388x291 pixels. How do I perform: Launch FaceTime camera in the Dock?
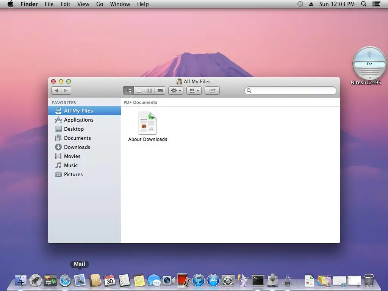169,281
